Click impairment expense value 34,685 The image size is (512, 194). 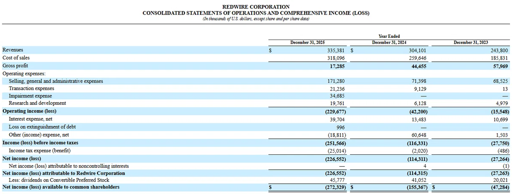pyautogui.click(x=337, y=96)
